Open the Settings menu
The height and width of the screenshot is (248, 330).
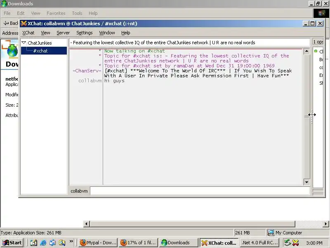85,33
